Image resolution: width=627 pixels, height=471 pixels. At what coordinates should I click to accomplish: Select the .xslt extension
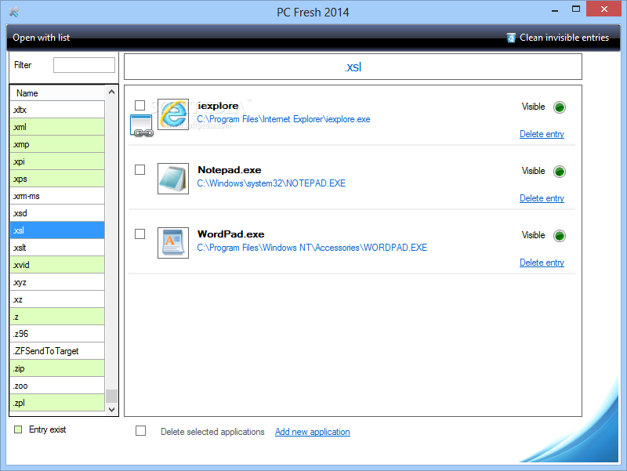click(x=57, y=248)
